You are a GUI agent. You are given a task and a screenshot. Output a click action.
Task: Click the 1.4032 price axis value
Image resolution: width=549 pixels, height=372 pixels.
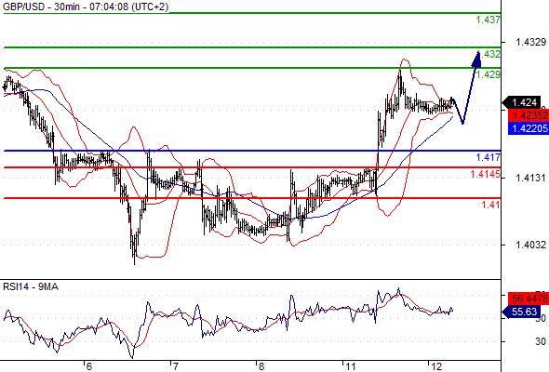pos(530,245)
